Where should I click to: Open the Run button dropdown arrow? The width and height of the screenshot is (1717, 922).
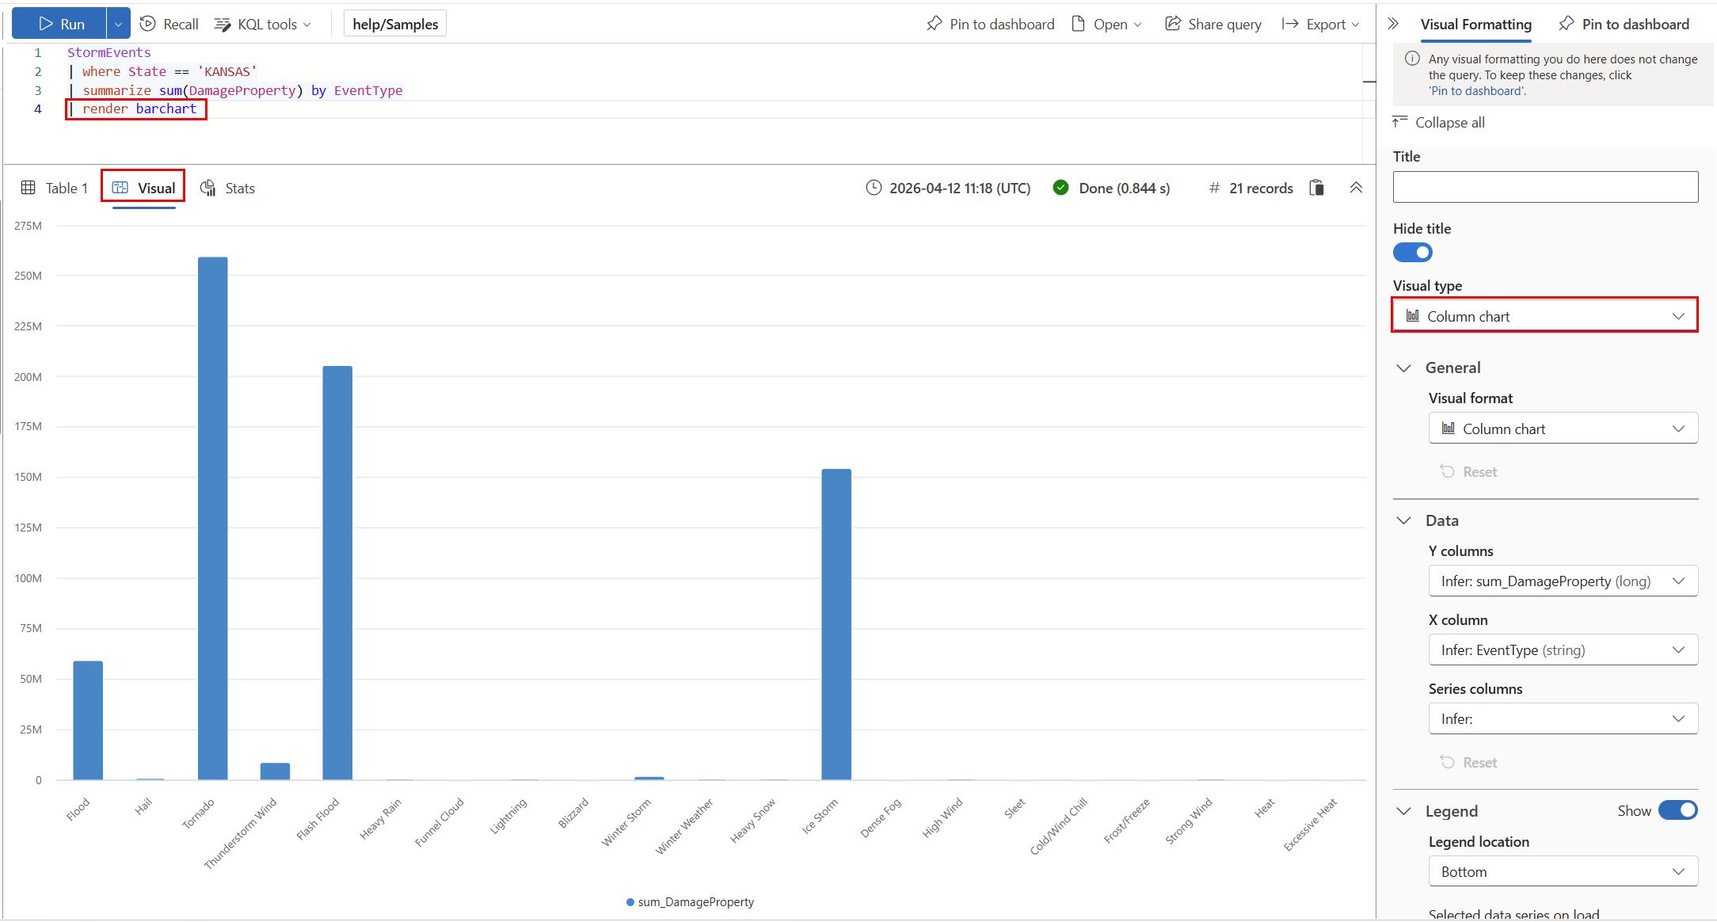coord(118,24)
